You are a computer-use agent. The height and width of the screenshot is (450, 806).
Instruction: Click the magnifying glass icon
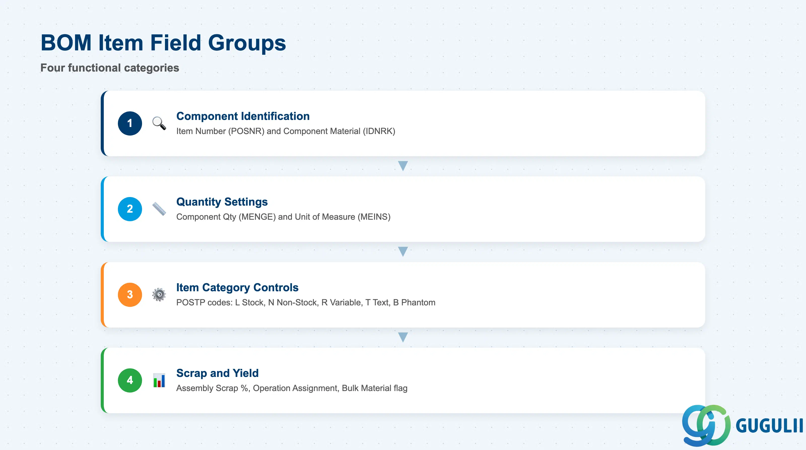pos(159,123)
